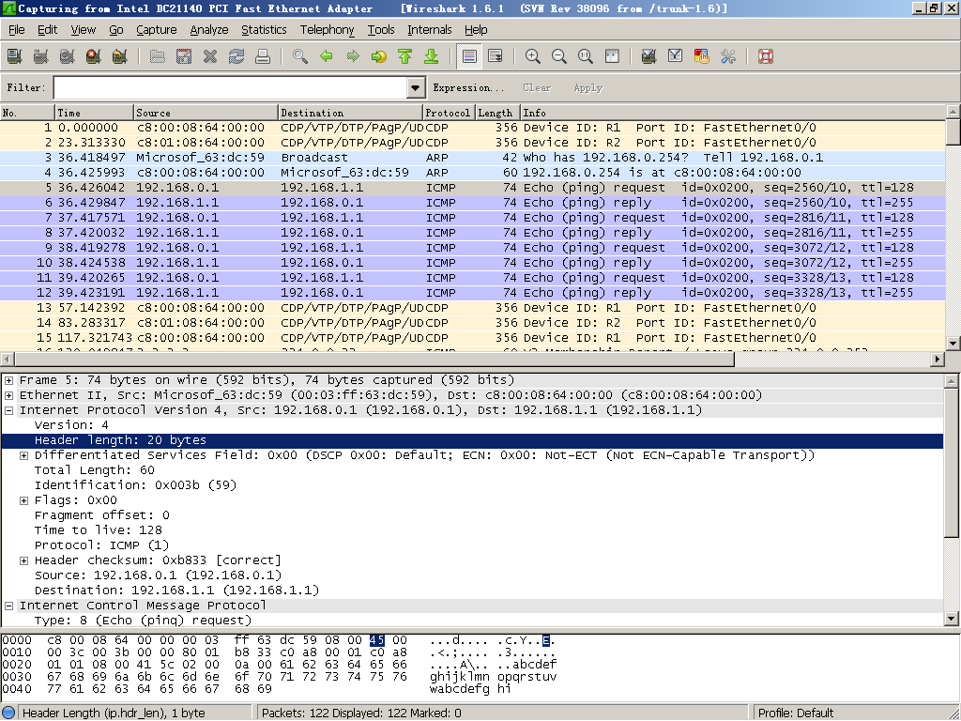This screenshot has height=721, width=961.
Task: Jump to last packet icon
Action: pos(432,56)
